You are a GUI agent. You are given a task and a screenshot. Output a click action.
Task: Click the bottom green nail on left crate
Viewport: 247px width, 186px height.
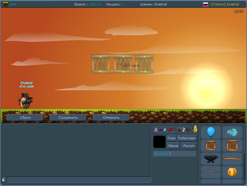pyautogui.click(x=101, y=71)
